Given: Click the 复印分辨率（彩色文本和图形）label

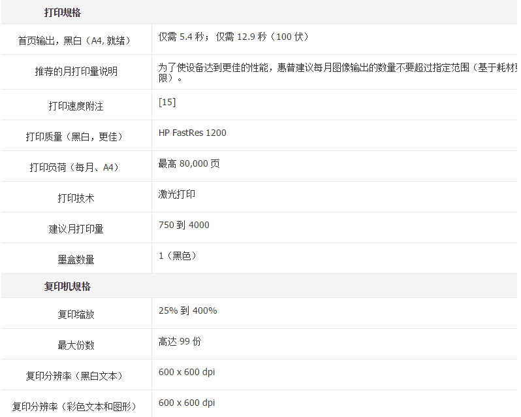Looking at the screenshot, I should pyautogui.click(x=76, y=407).
